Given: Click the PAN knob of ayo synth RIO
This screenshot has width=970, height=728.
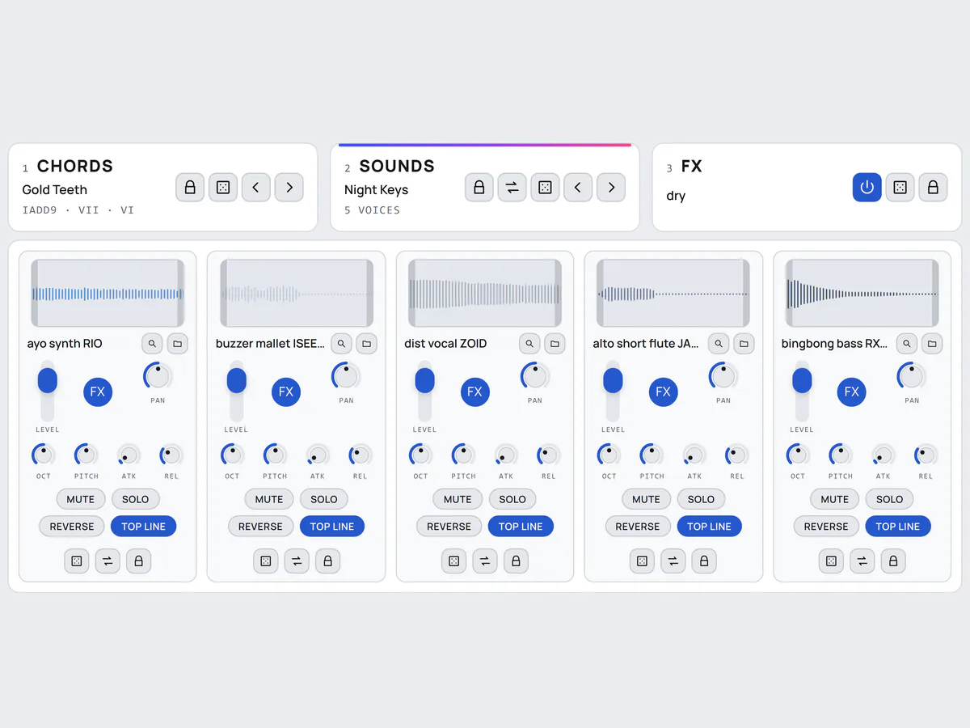Looking at the screenshot, I should (x=158, y=376).
